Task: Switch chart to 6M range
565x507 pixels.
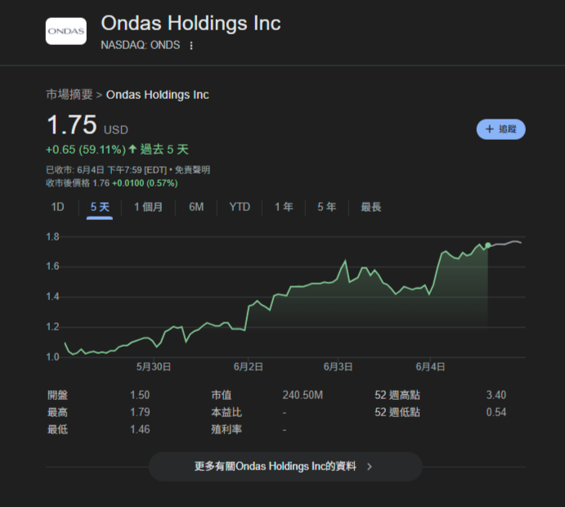Action: (x=196, y=207)
